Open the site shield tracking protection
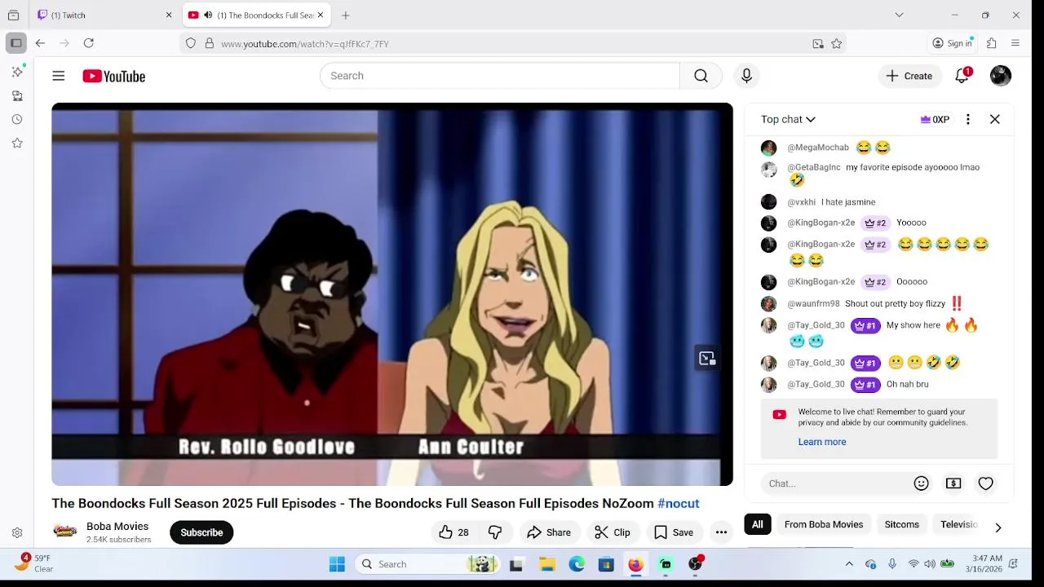This screenshot has height=587, width=1044. (191, 44)
